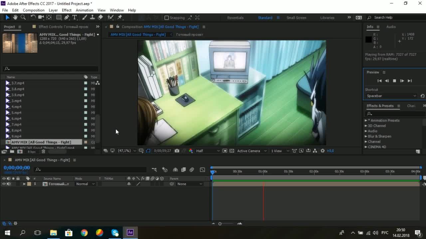Select the Horizontal Type tool
The width and height of the screenshot is (426, 239).
(75, 17)
